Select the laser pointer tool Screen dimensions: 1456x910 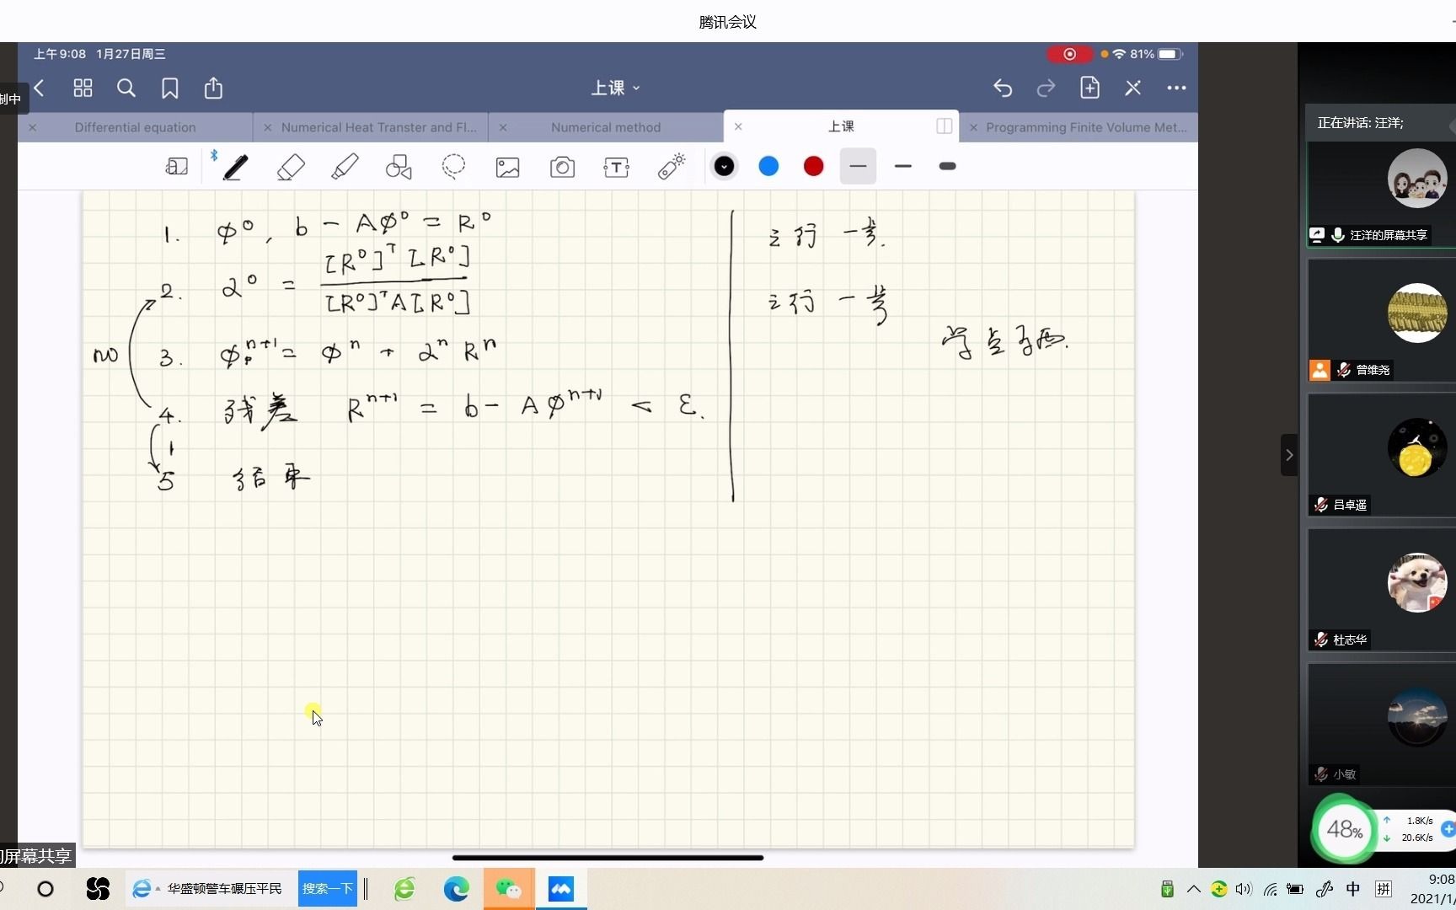coord(672,167)
